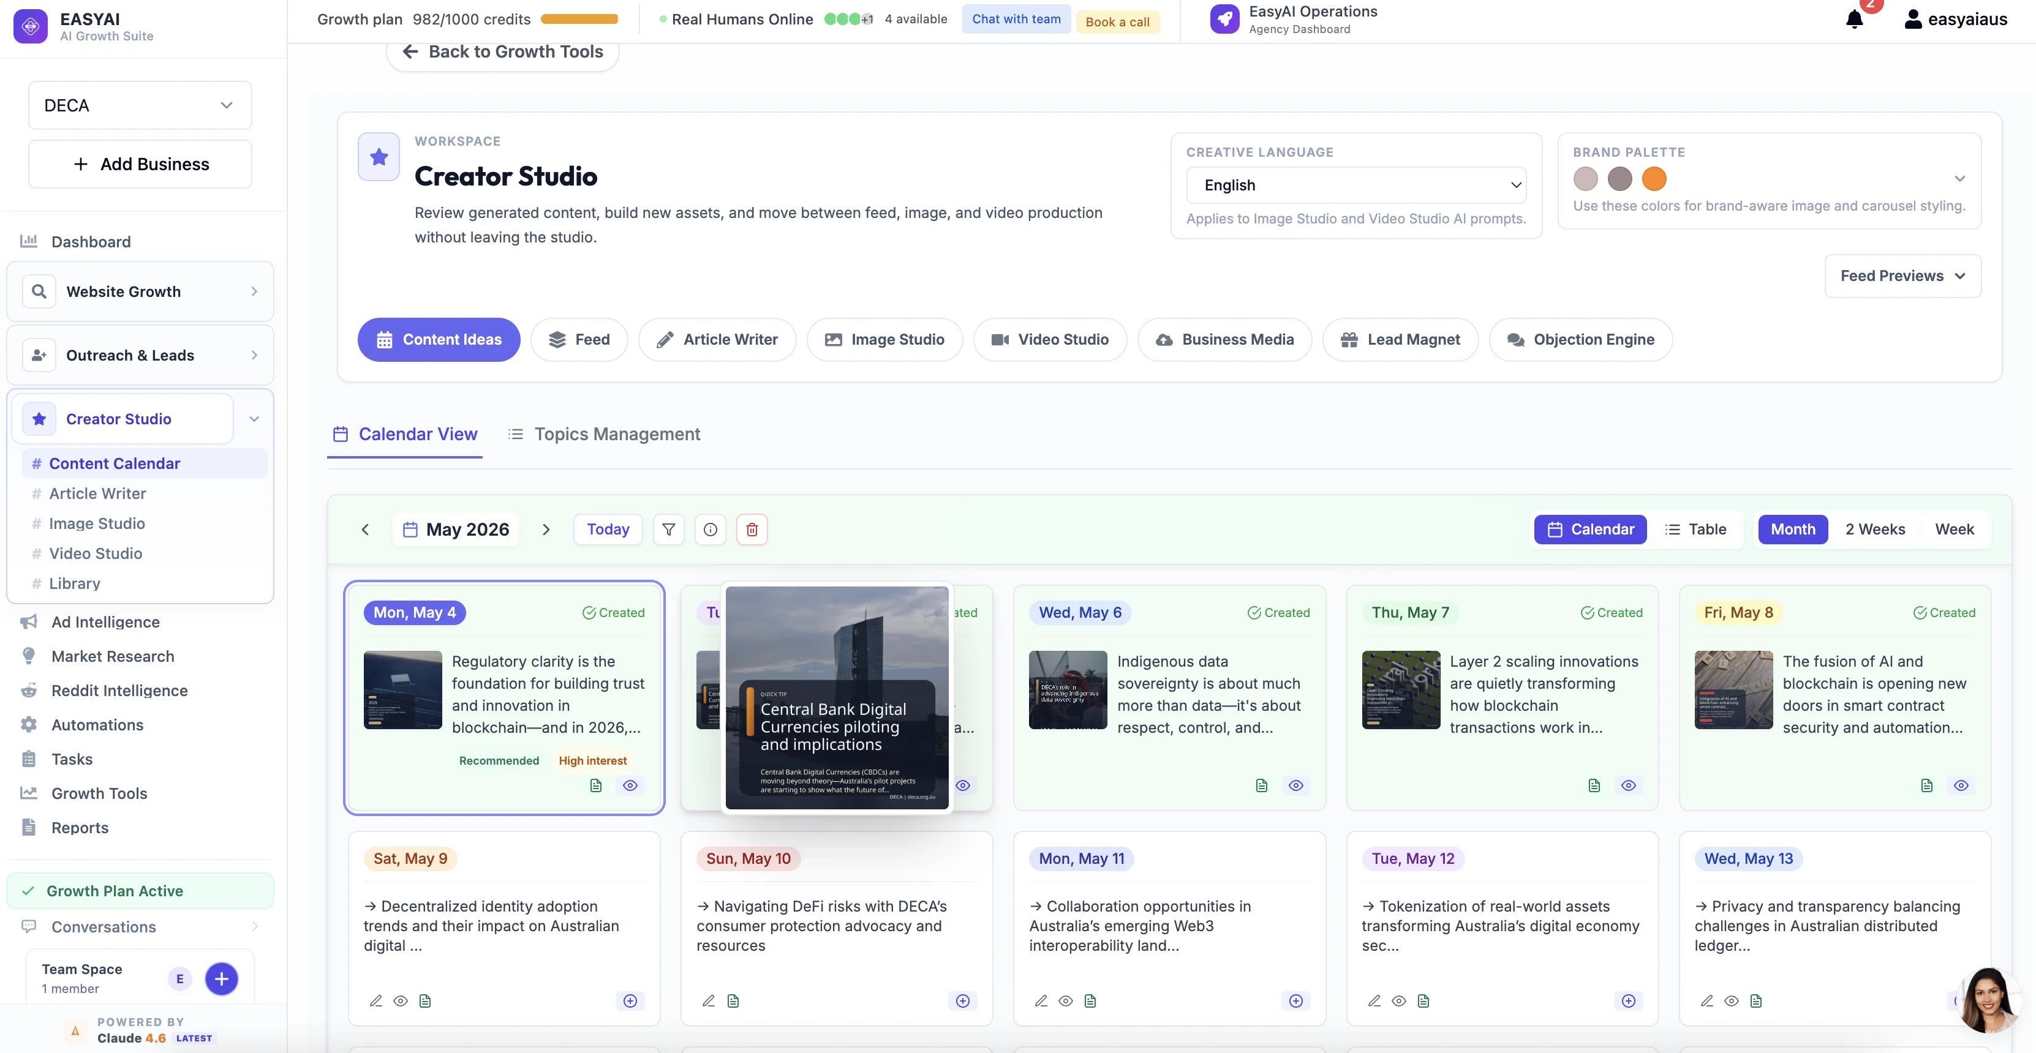Expand the Brand Palette chevron

coord(1959,179)
